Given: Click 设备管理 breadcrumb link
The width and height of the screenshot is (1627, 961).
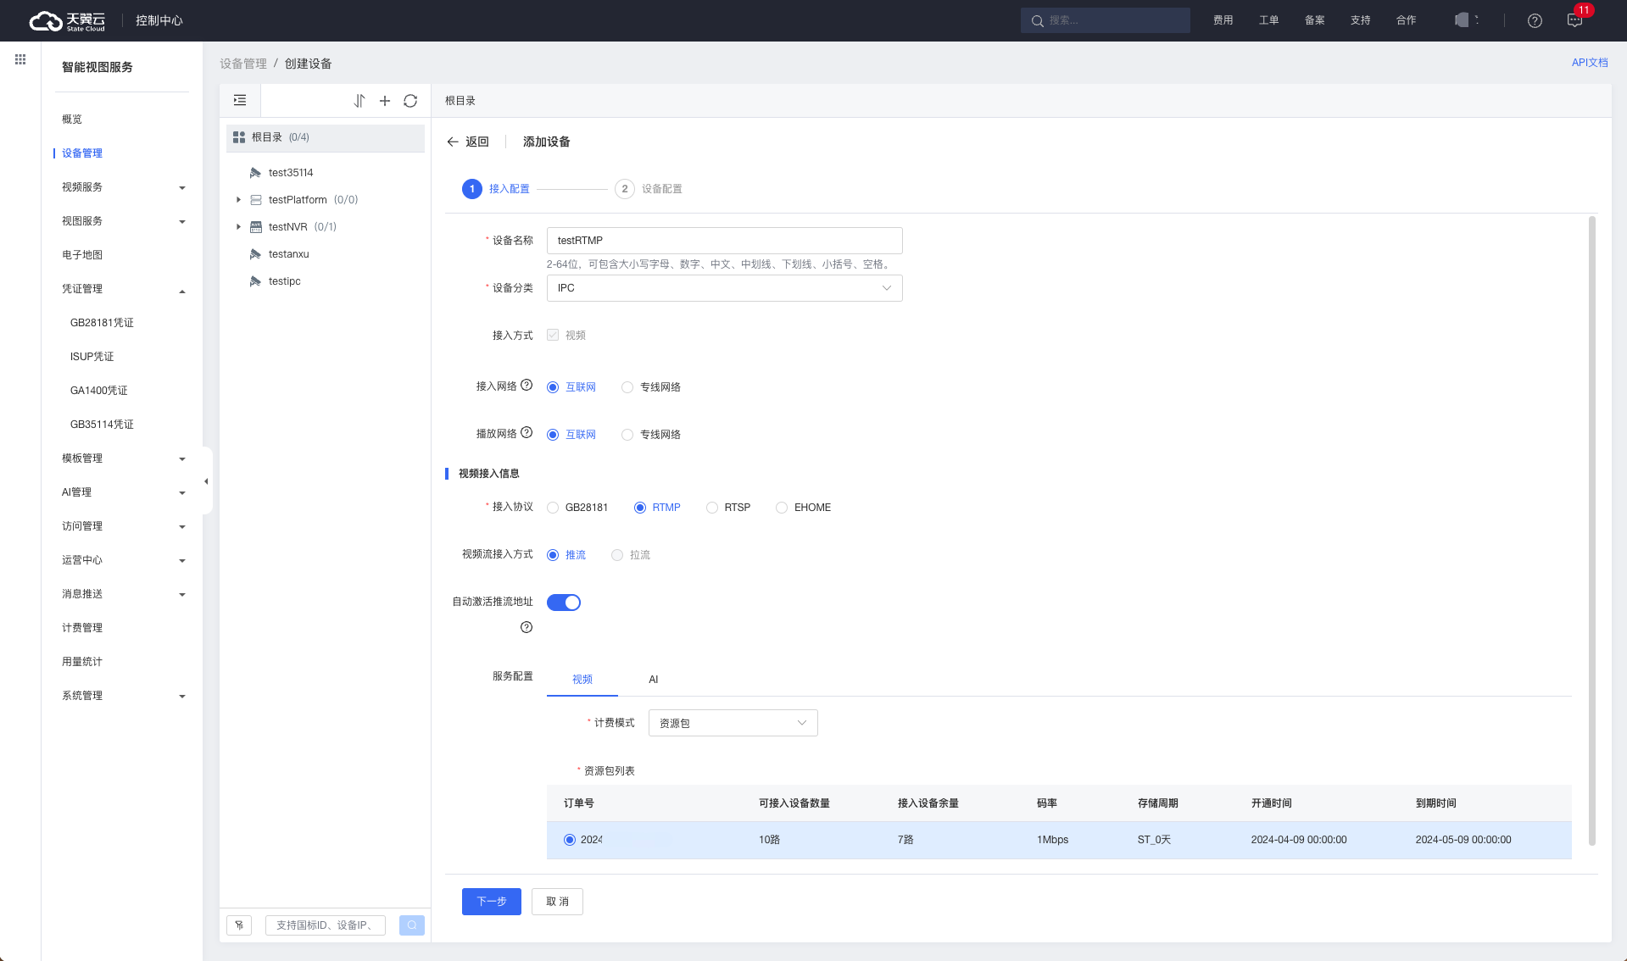Looking at the screenshot, I should tap(243, 64).
